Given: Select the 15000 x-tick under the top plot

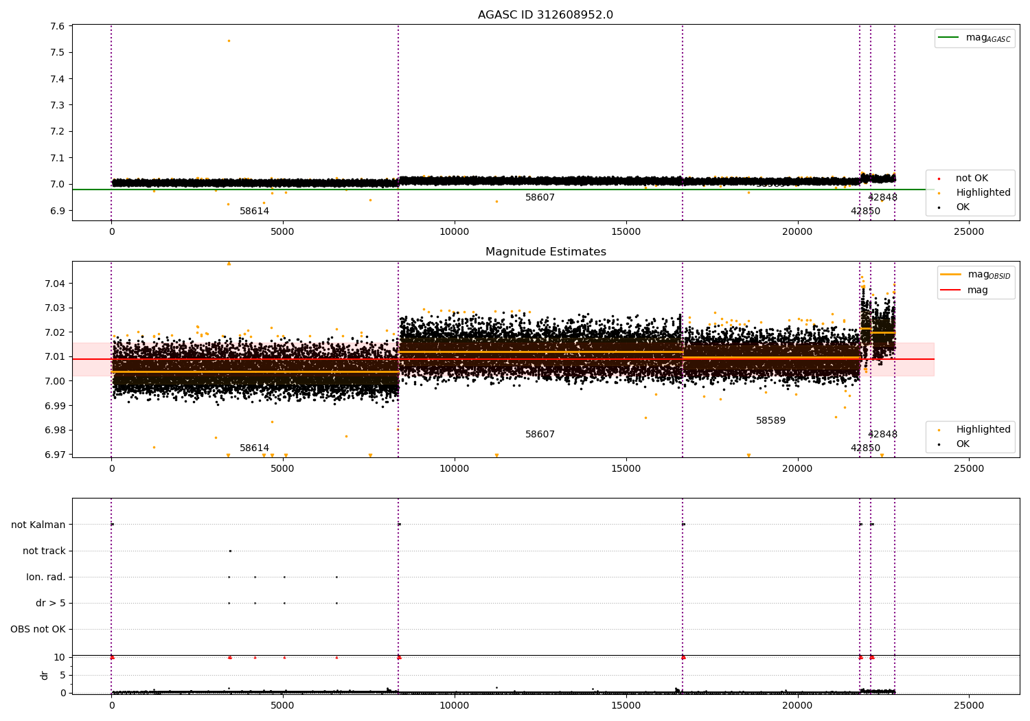Looking at the screenshot, I should 626,232.
